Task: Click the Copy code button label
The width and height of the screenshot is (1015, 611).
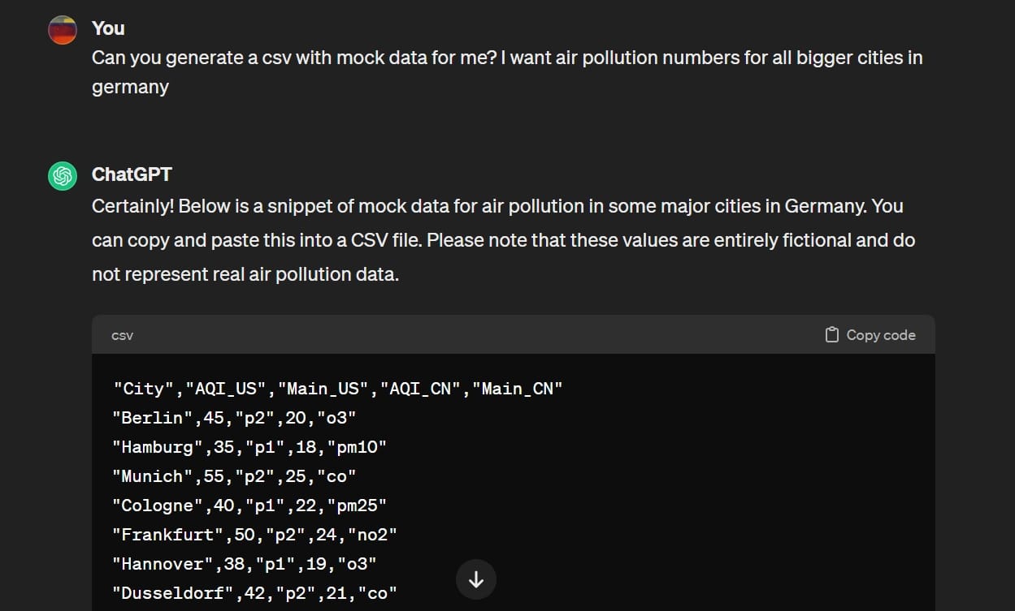Action: [x=880, y=335]
